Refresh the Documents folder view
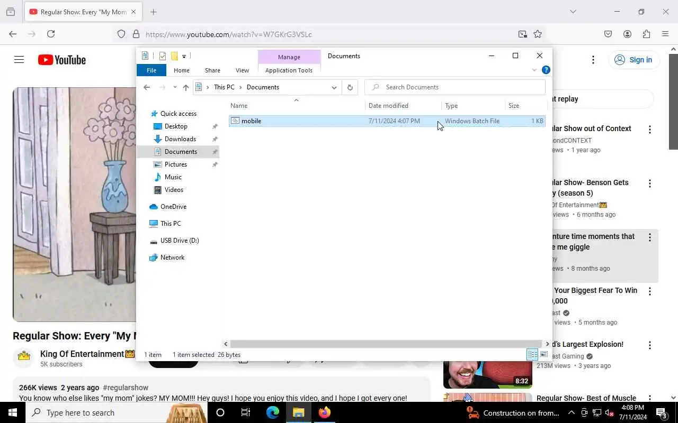Image resolution: width=678 pixels, height=423 pixels. click(x=350, y=87)
